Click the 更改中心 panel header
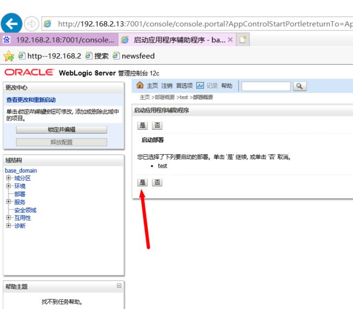This screenshot has height=309, width=353. [x=64, y=87]
